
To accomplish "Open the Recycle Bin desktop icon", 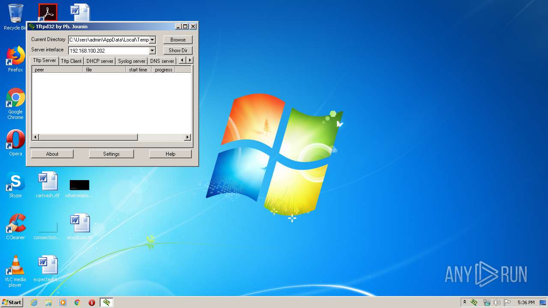I will (x=15, y=16).
